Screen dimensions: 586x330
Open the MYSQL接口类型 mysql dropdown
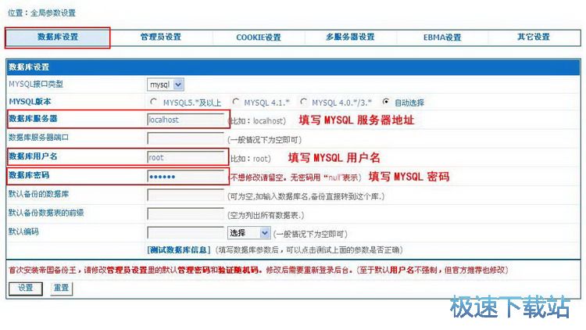pos(165,84)
